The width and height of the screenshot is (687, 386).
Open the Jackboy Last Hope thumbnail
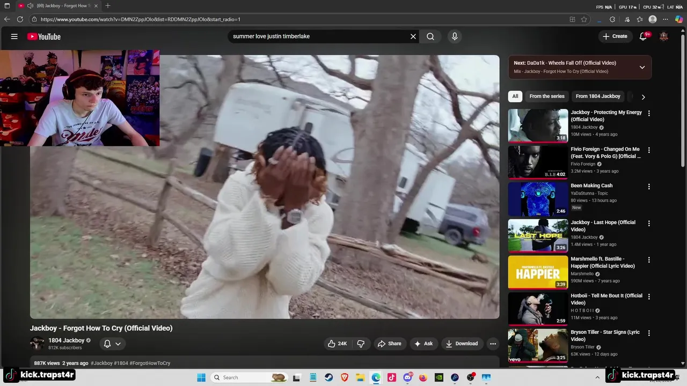point(538,235)
